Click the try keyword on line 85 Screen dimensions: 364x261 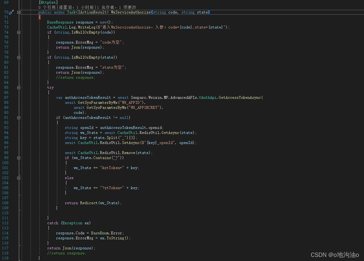(x=50, y=88)
